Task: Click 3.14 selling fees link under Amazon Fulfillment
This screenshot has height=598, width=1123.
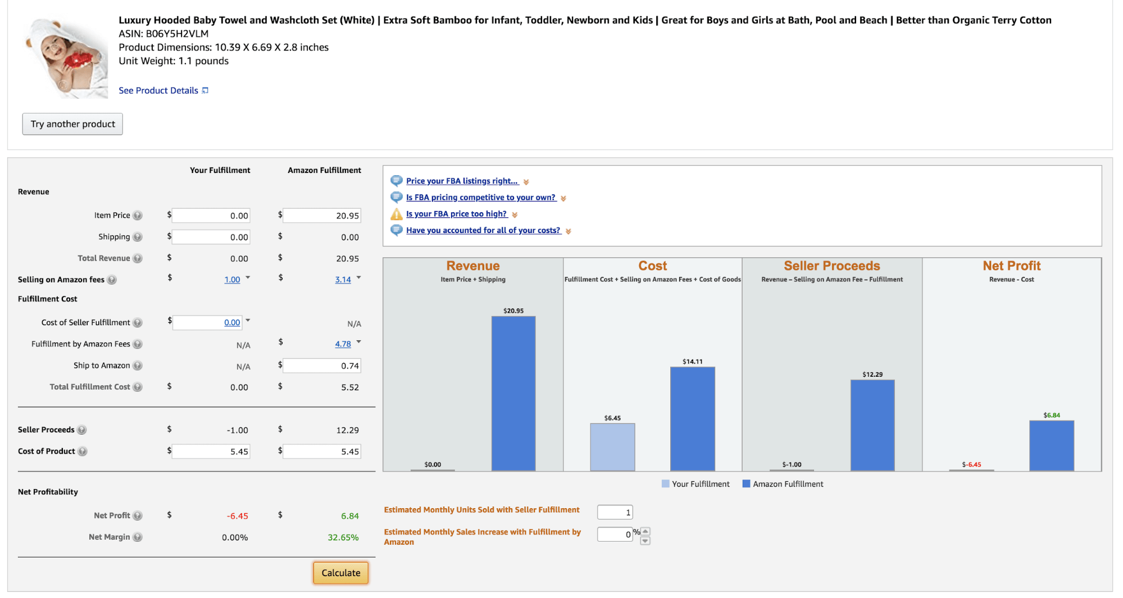Action: pos(343,280)
